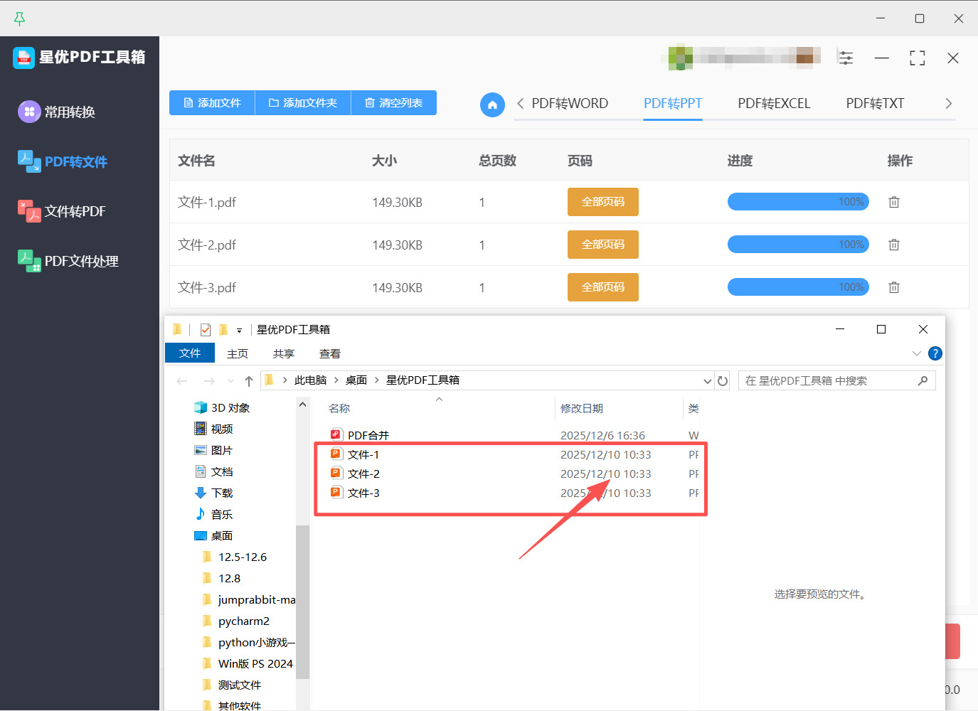Click the progress bar of 文件-3.pdf

pos(798,287)
